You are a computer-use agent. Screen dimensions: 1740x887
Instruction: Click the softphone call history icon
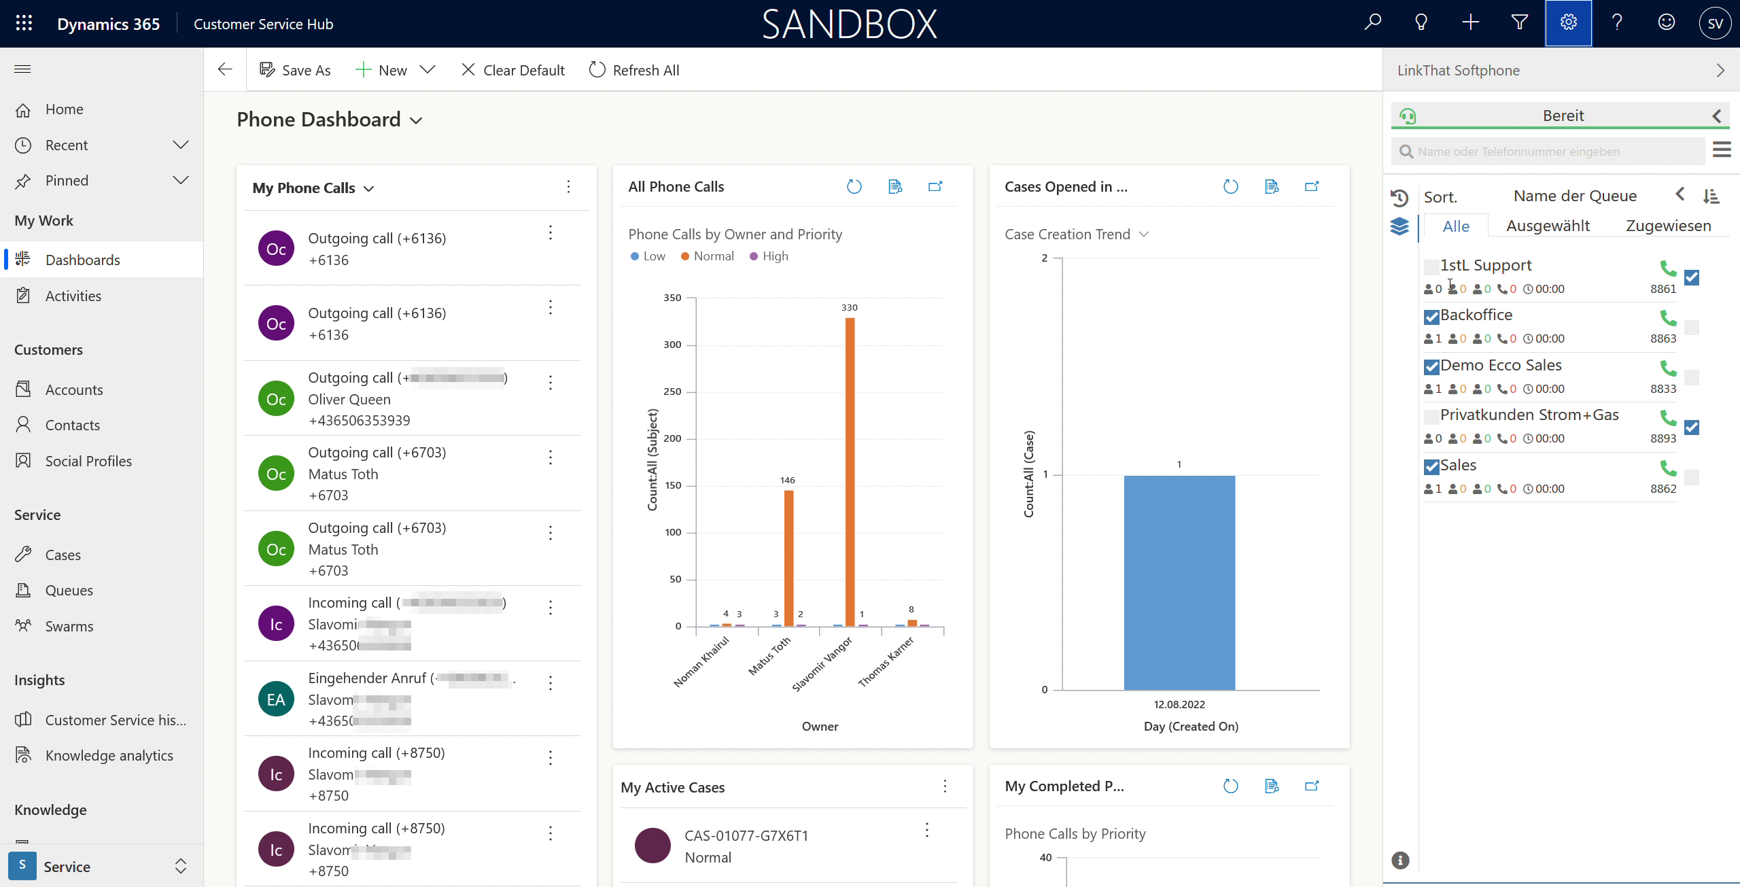(x=1399, y=198)
